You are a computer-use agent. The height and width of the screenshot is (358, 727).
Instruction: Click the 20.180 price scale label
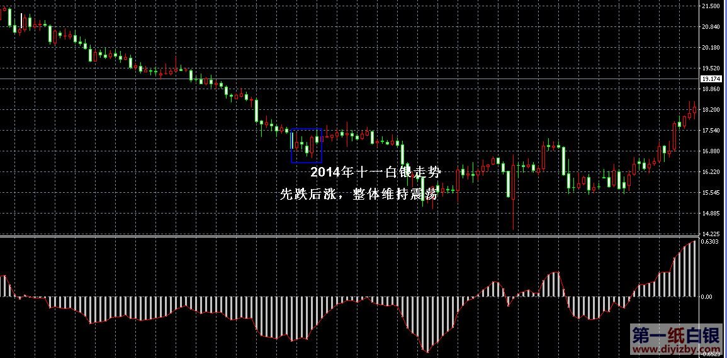711,48
